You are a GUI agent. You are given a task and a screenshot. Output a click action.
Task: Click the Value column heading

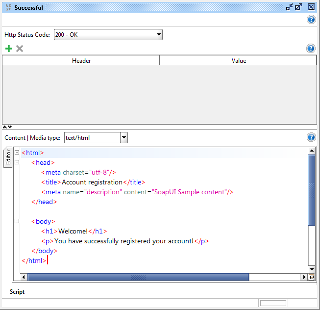(239, 61)
